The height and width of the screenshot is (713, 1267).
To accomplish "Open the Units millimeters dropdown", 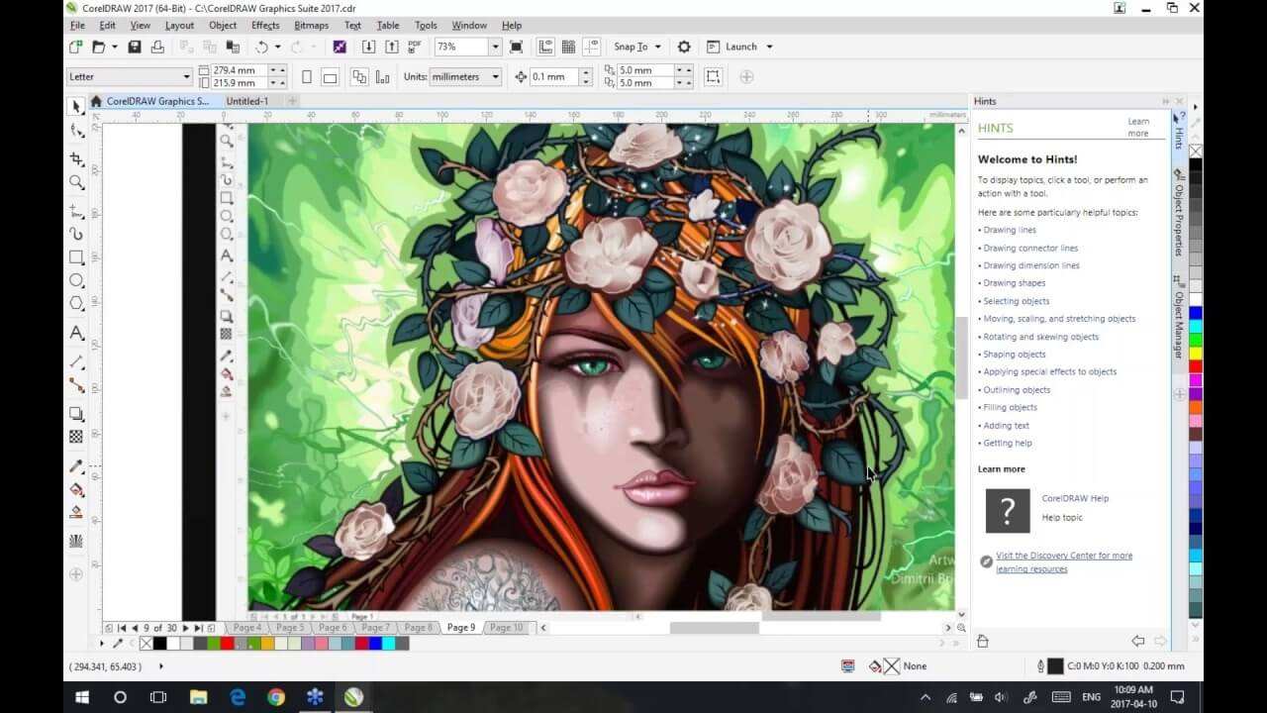I will point(495,76).
